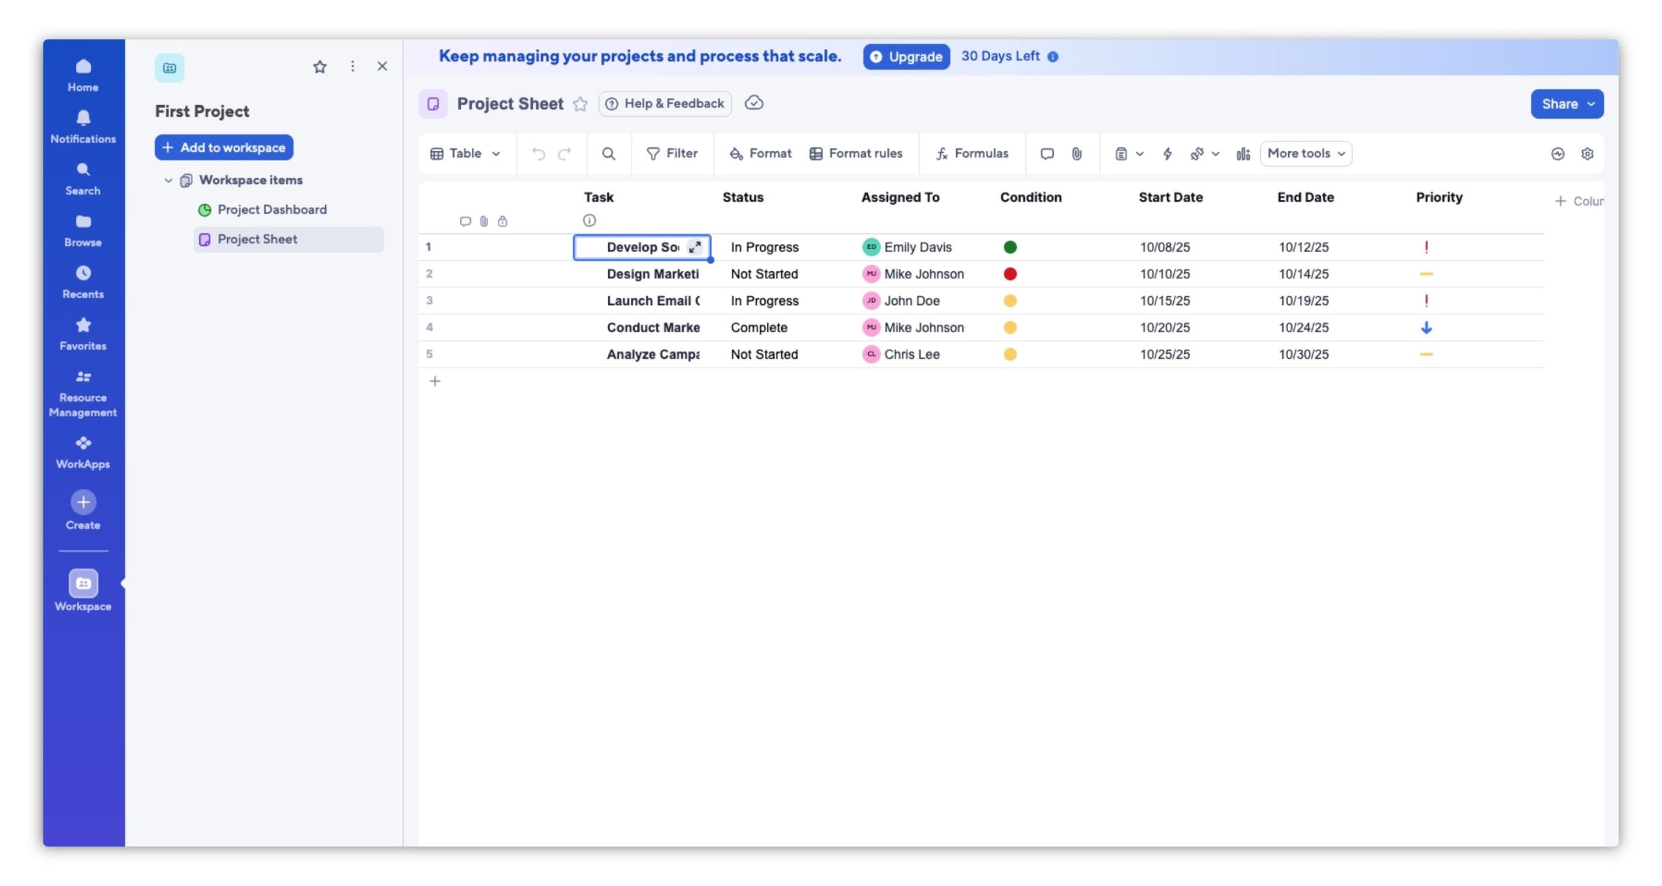
Task: Click the Upgrade button
Action: (x=906, y=56)
